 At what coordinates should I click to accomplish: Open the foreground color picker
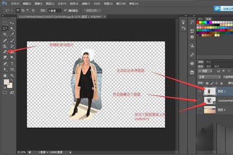coord(6,82)
